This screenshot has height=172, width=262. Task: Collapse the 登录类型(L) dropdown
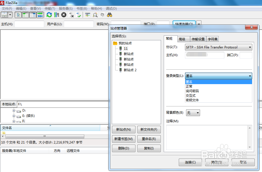219,76
